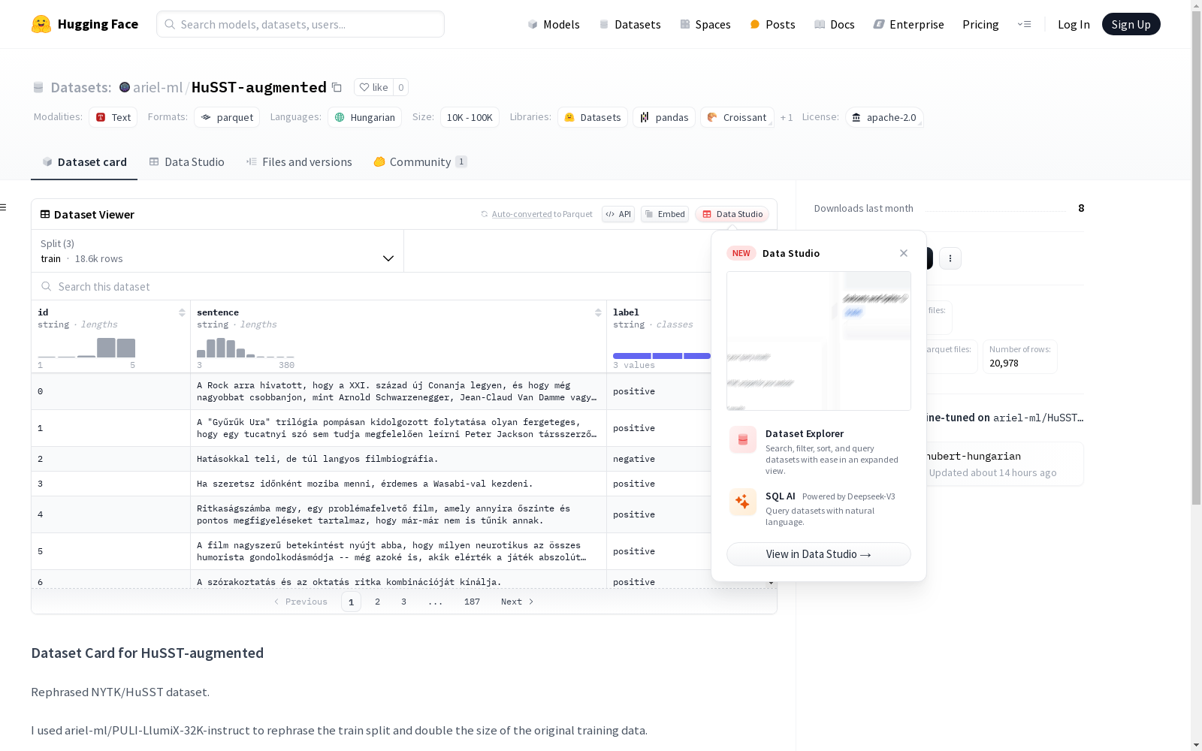This screenshot has height=751, width=1202.
Task: Open the ariel-ml profile link
Action: [158, 87]
